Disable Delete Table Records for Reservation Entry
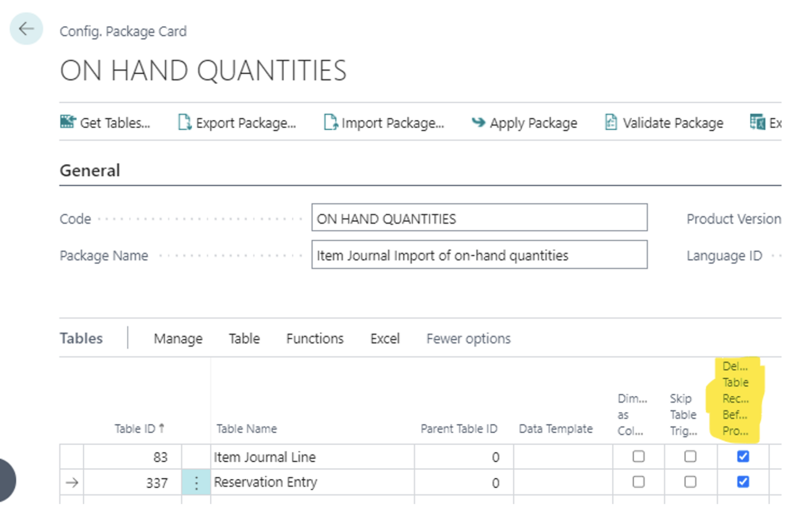This screenshot has height=507, width=787. point(742,482)
